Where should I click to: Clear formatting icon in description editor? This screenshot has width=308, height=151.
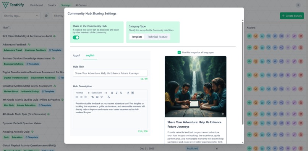109,97
